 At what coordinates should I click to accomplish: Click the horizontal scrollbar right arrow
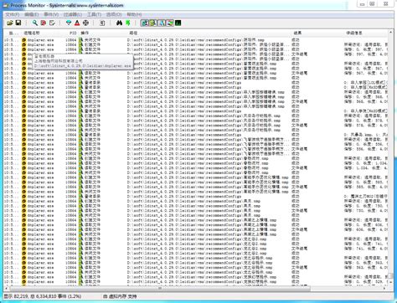[x=385, y=288]
